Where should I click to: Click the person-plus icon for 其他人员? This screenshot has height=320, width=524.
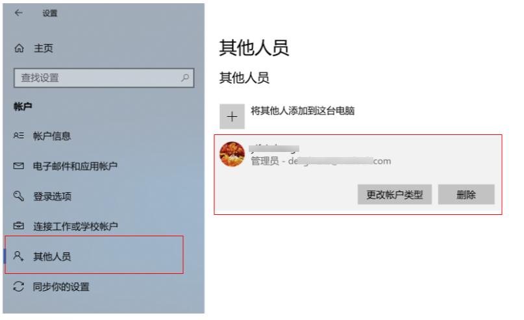tap(18, 256)
